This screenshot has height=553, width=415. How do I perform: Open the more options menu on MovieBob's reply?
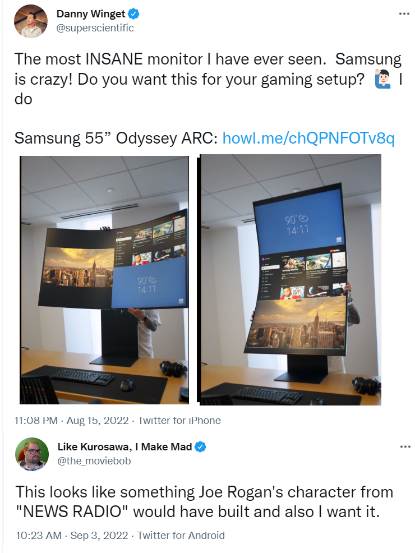pos(405,447)
